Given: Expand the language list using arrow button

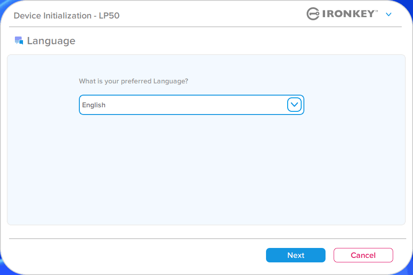Looking at the screenshot, I should tap(294, 105).
